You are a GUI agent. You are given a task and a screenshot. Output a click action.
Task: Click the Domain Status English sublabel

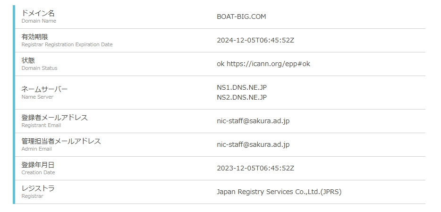(39, 68)
